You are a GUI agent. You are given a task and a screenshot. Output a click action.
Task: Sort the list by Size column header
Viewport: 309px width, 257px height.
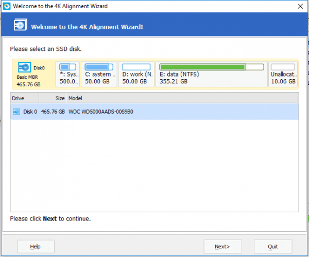point(60,98)
